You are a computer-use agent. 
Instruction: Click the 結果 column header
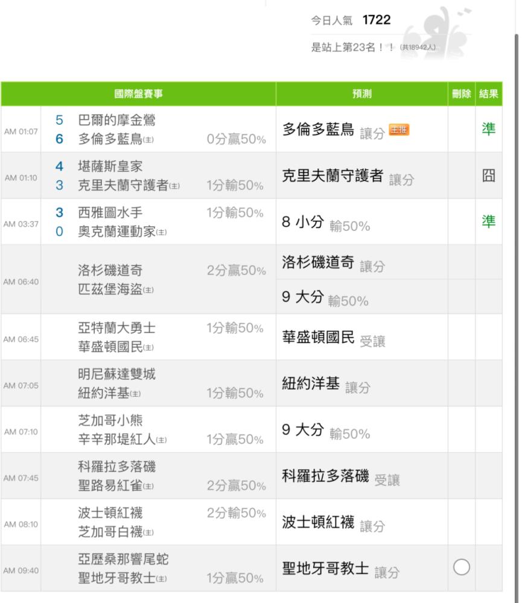pyautogui.click(x=489, y=94)
